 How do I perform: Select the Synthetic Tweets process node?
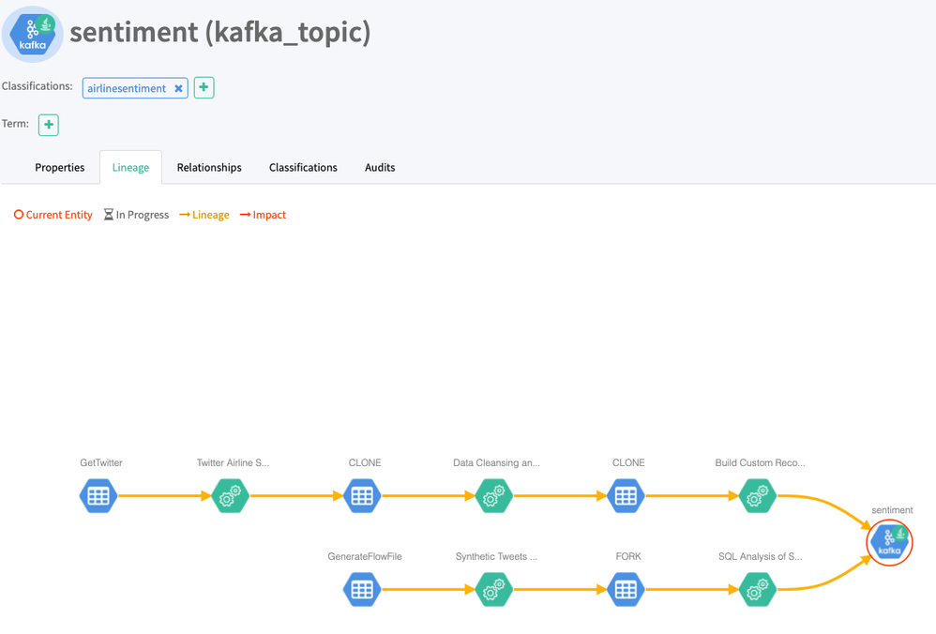[x=494, y=589]
